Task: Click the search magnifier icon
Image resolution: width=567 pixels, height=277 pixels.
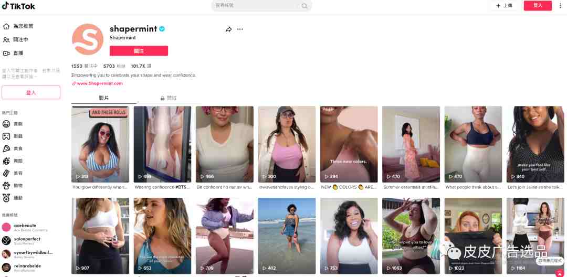Action: pos(304,6)
